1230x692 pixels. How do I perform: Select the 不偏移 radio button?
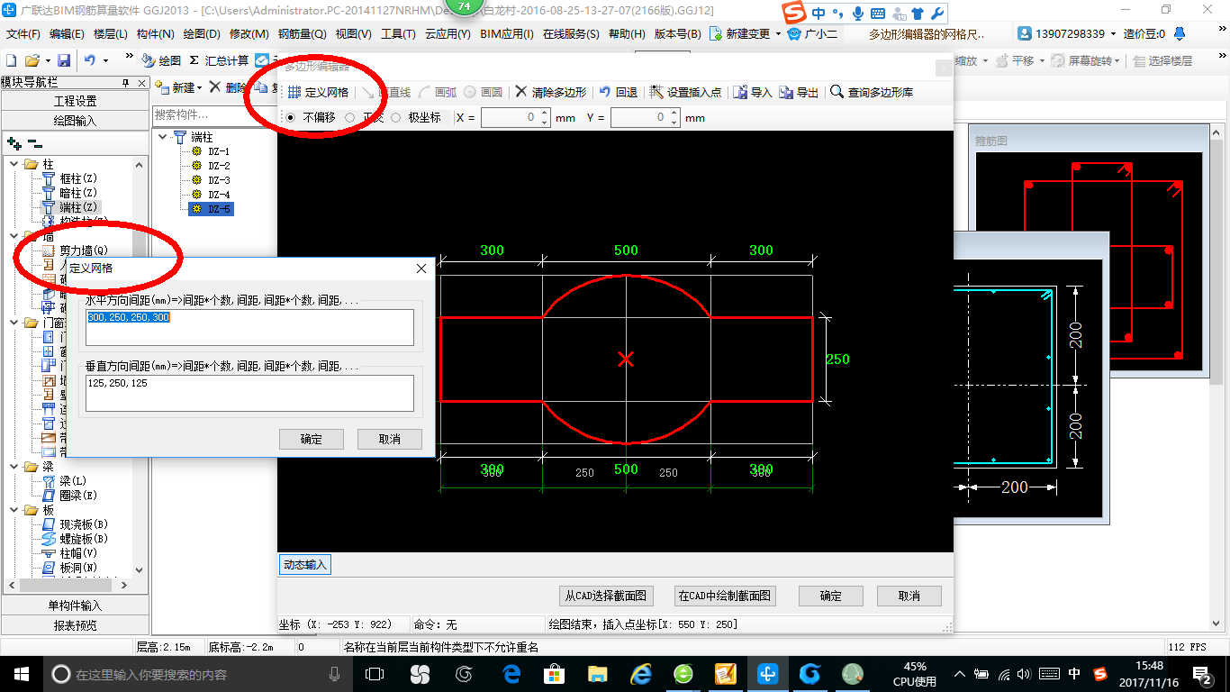[290, 117]
